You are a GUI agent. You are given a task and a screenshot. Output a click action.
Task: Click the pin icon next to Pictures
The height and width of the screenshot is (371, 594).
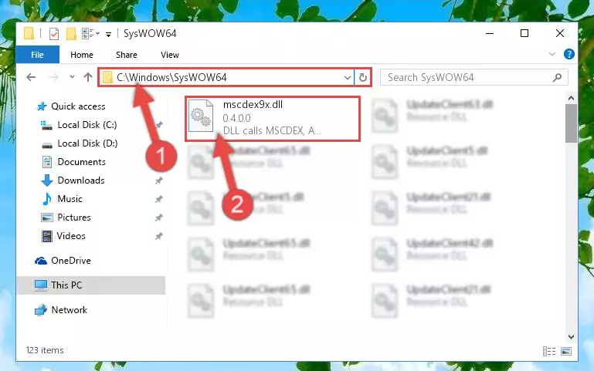(158, 218)
